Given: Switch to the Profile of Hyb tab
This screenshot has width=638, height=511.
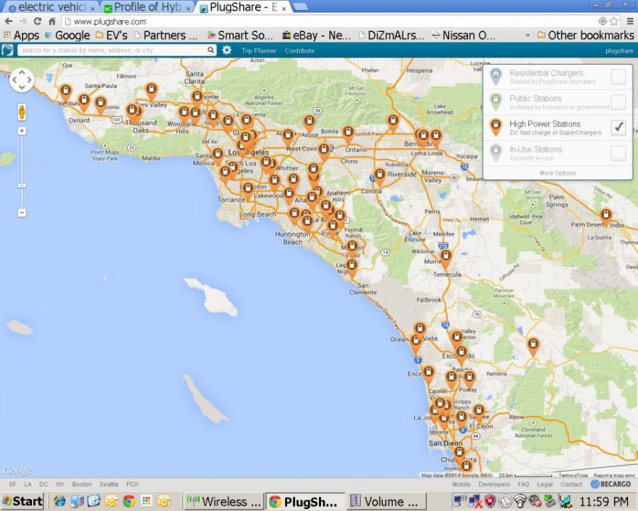Looking at the screenshot, I should pyautogui.click(x=148, y=7).
